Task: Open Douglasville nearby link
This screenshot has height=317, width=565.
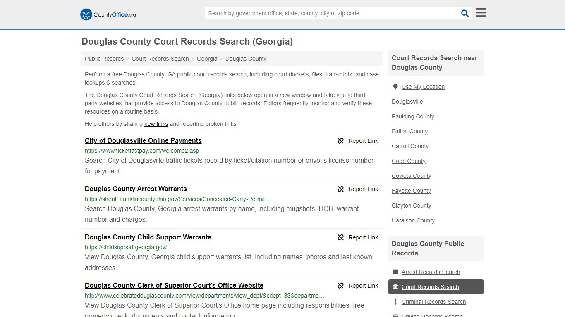Action: click(x=407, y=102)
